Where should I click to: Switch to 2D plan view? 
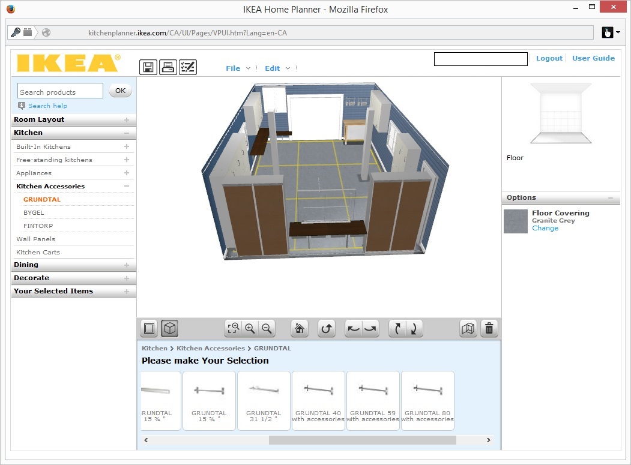pyautogui.click(x=149, y=329)
